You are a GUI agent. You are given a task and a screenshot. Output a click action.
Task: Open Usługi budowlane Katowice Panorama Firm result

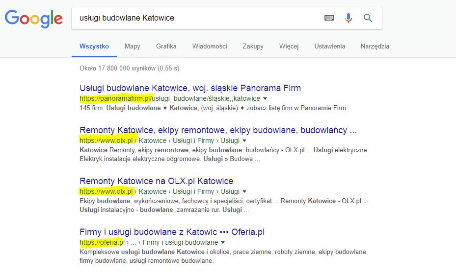190,88
